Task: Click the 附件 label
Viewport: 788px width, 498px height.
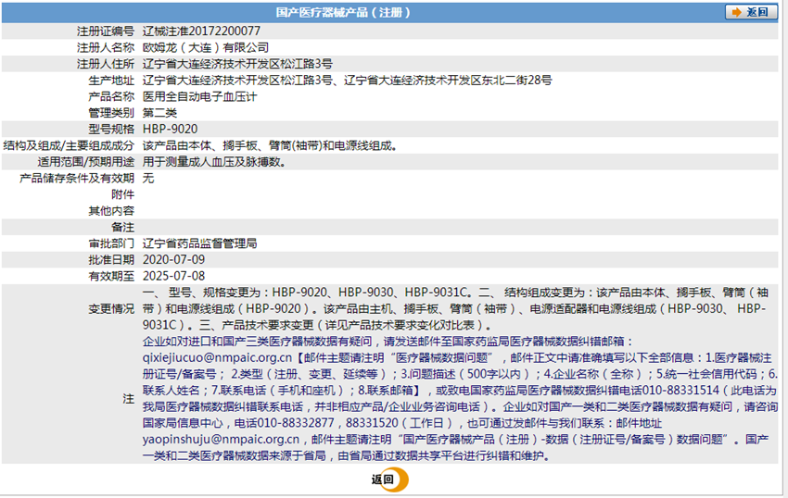Action: pos(122,194)
